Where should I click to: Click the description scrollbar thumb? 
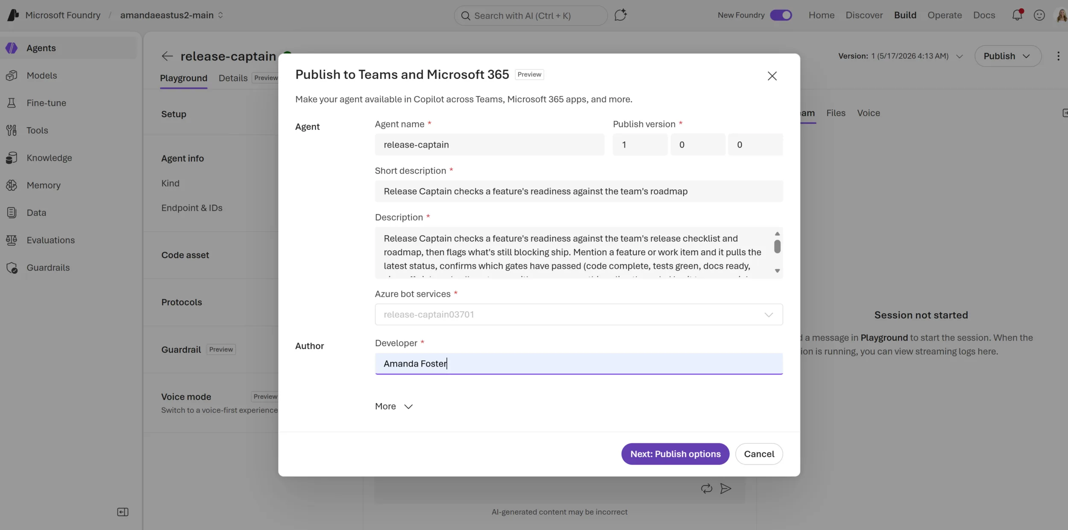[777, 246]
